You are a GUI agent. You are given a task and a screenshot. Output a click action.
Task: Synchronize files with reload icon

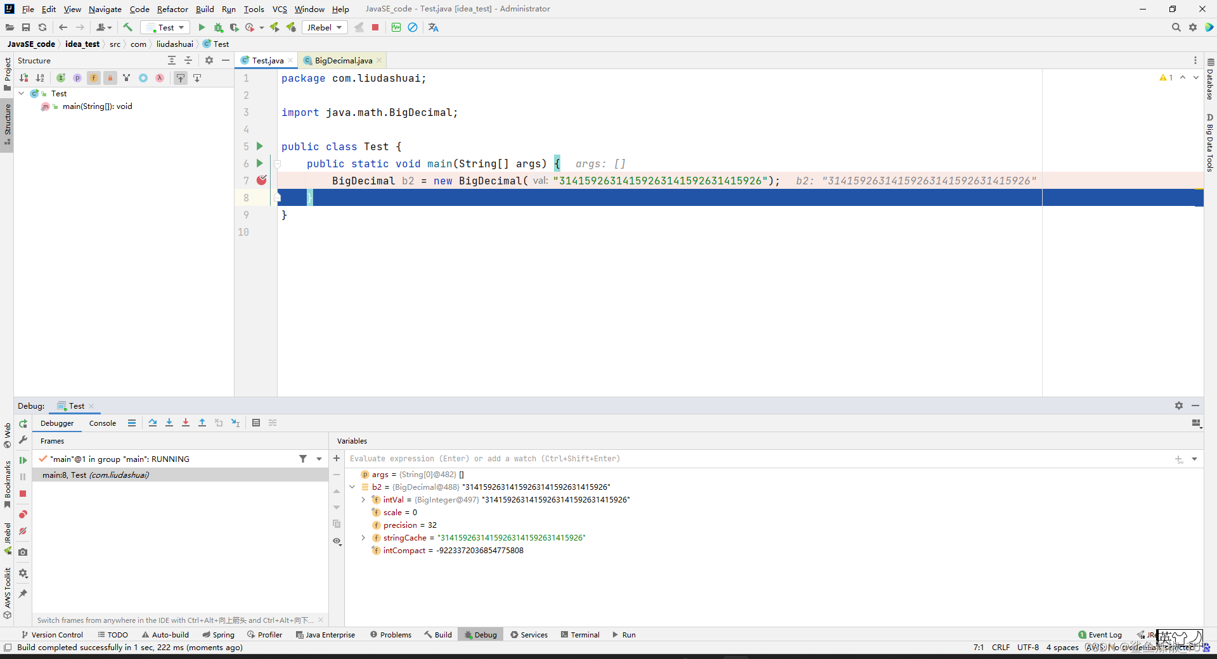[x=42, y=27]
